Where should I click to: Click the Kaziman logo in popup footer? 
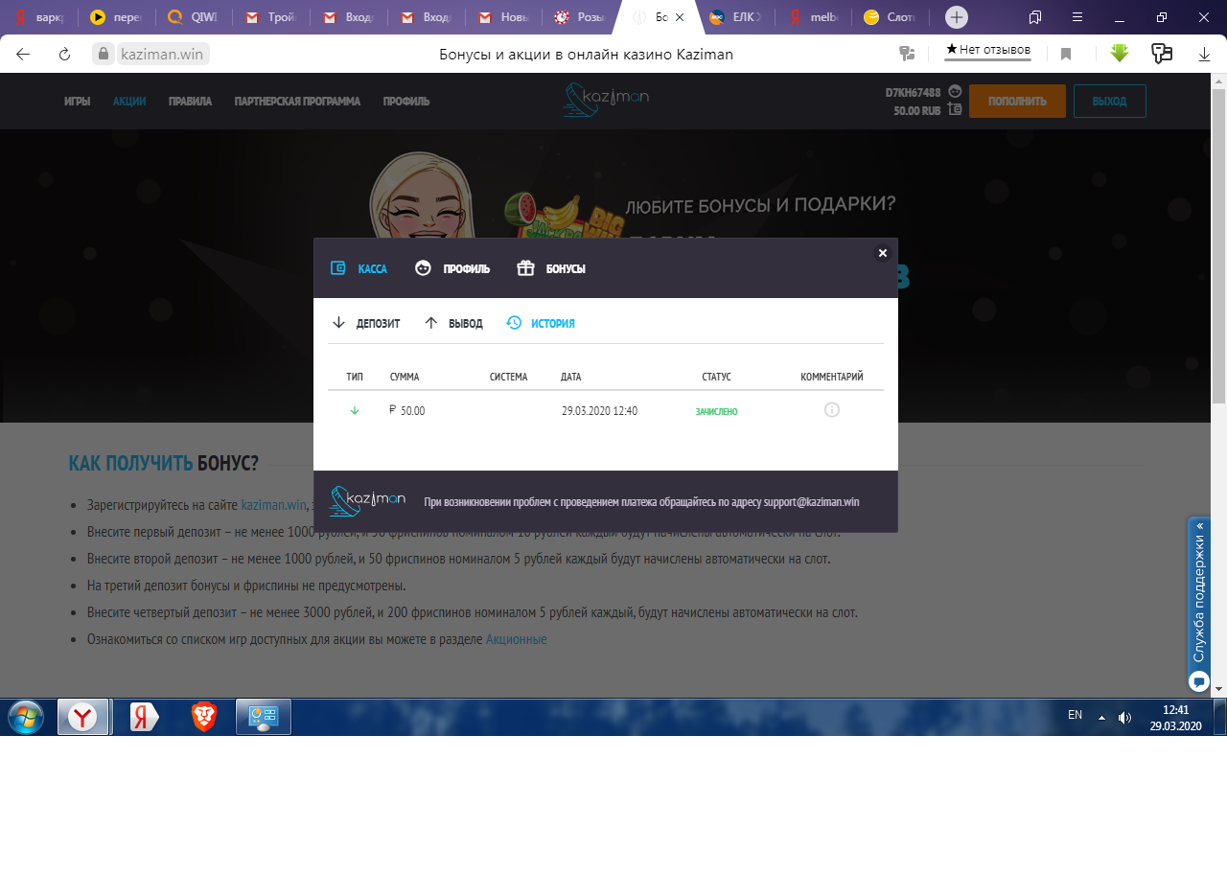tap(367, 500)
